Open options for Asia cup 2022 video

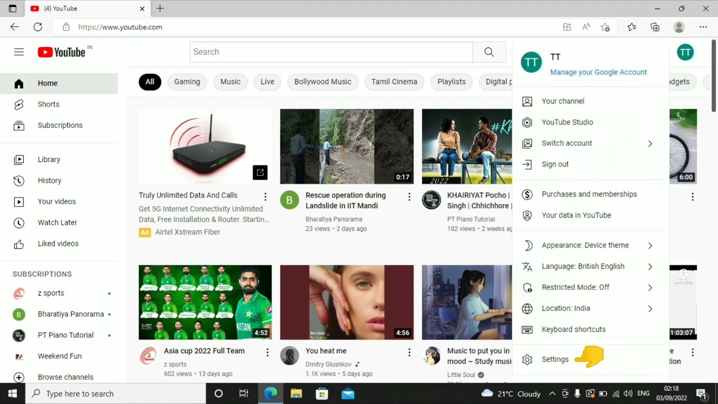point(267,352)
